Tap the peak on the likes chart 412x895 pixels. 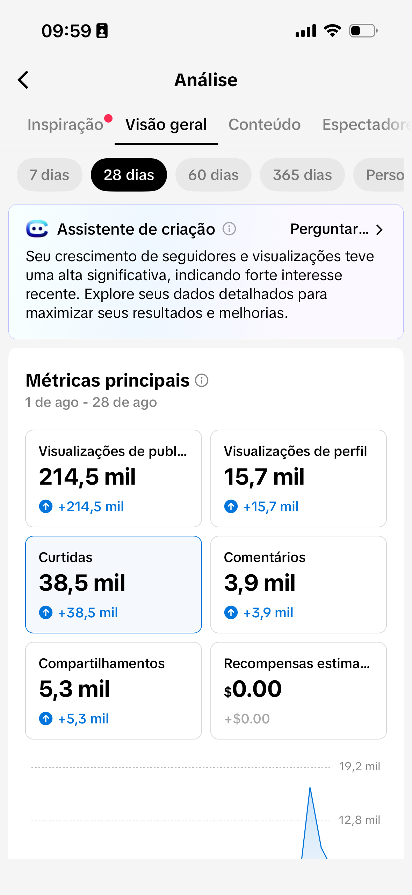coord(310,789)
